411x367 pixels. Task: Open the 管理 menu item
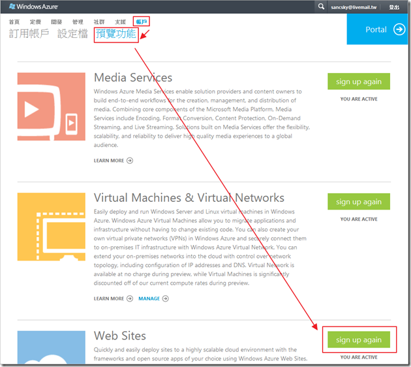click(x=78, y=22)
